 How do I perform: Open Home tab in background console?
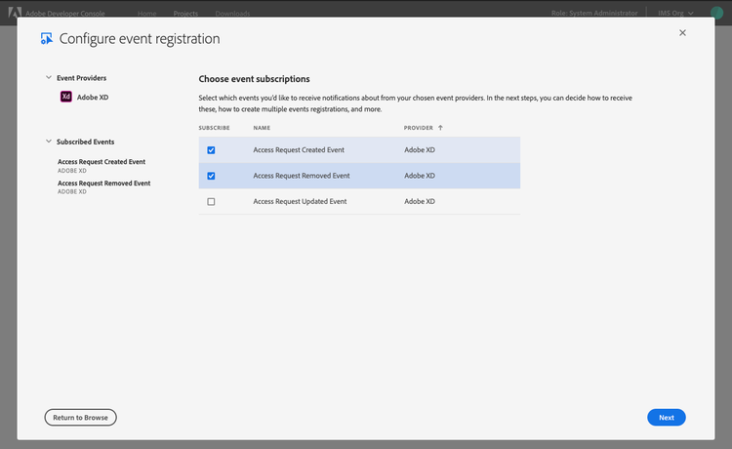tap(146, 13)
